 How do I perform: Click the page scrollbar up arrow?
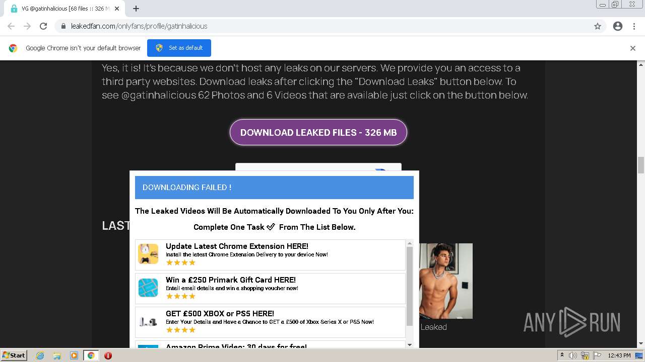pyautogui.click(x=641, y=64)
